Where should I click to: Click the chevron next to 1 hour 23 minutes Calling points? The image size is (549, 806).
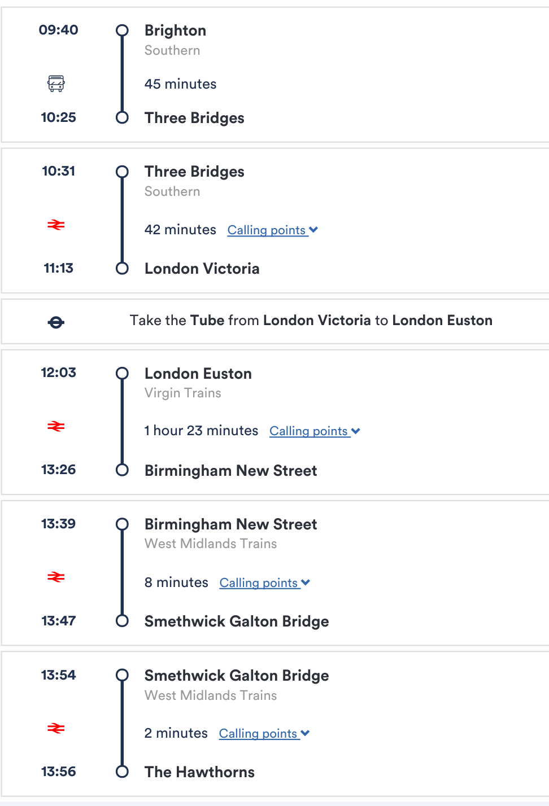[x=356, y=431]
